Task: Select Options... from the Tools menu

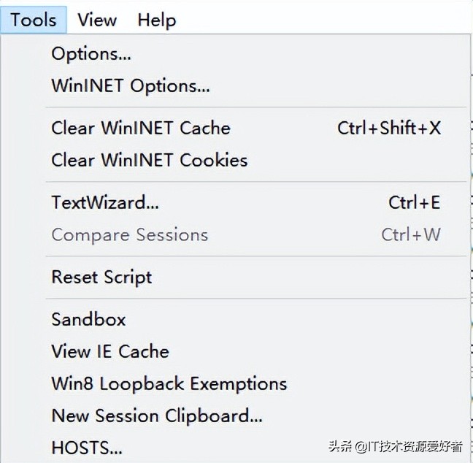Action: pyautogui.click(x=91, y=54)
